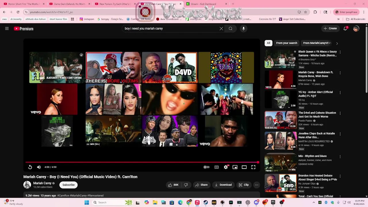Open options for Mix - Rhythm and blues
Screen dimensions: 368x207
(x=340, y=156)
